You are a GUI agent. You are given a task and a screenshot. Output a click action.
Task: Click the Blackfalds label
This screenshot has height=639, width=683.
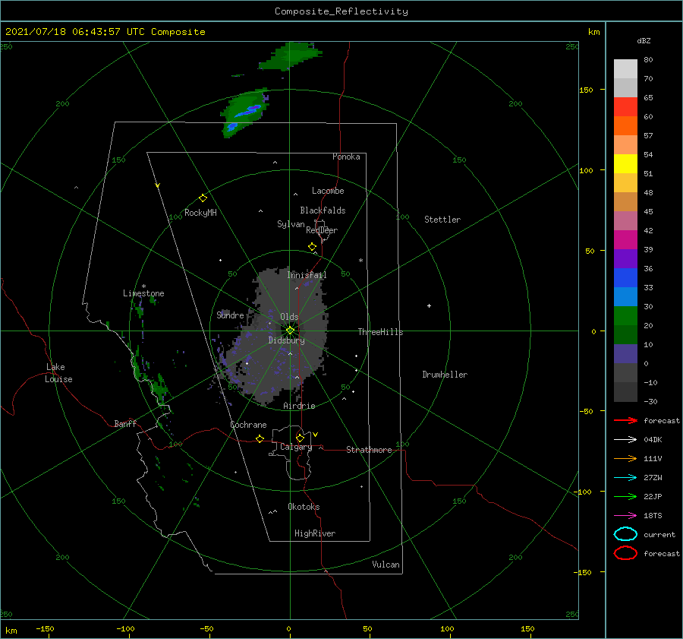click(x=323, y=210)
